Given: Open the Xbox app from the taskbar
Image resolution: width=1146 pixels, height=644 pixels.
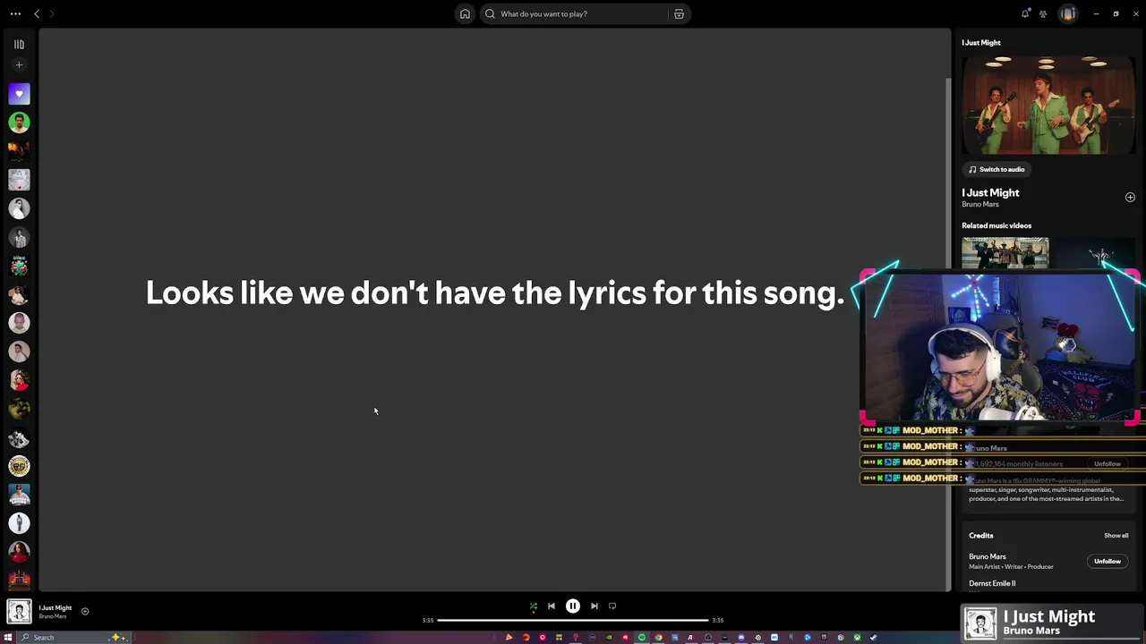Looking at the screenshot, I should pyautogui.click(x=857, y=638).
